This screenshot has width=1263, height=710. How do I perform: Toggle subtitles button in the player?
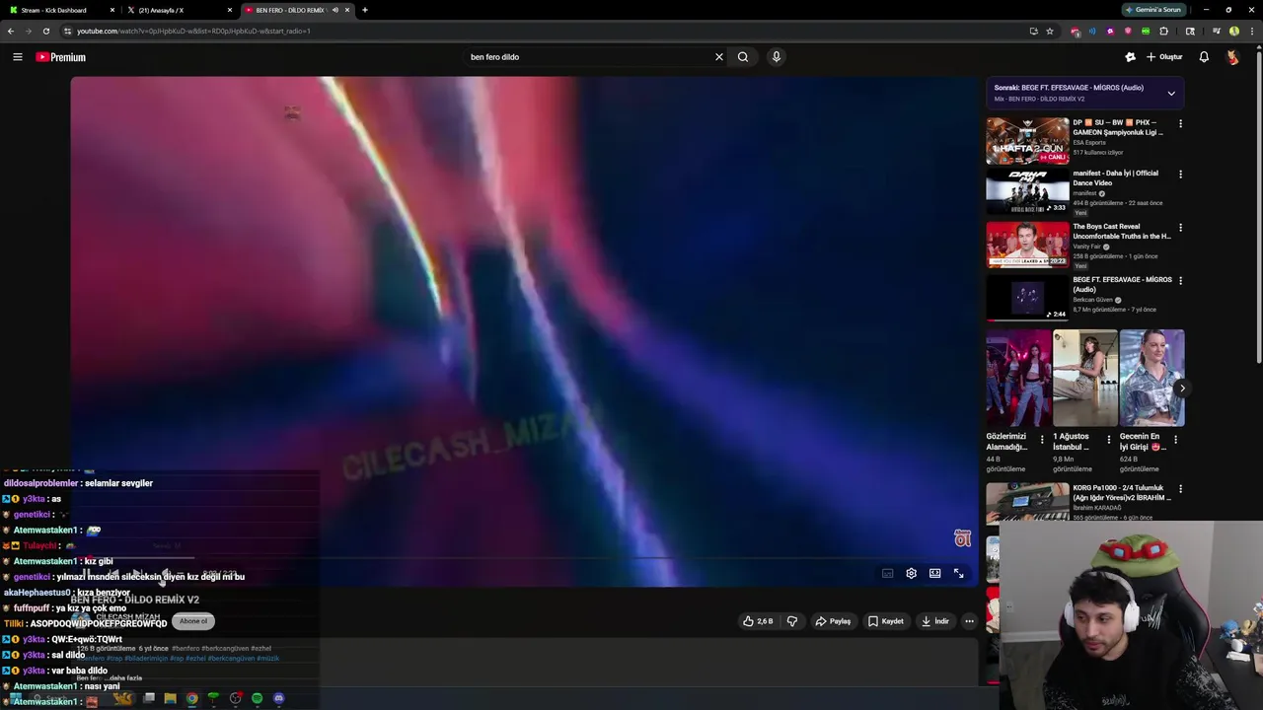pos(887,573)
